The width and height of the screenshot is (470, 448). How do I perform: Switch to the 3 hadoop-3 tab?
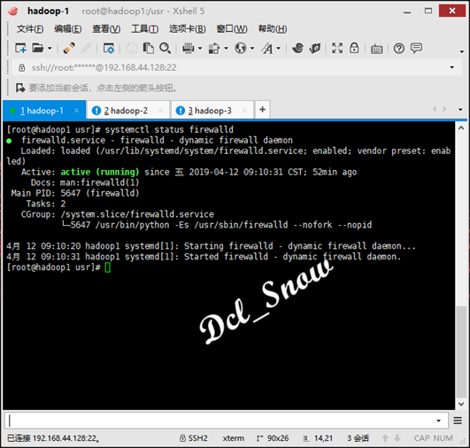212,111
